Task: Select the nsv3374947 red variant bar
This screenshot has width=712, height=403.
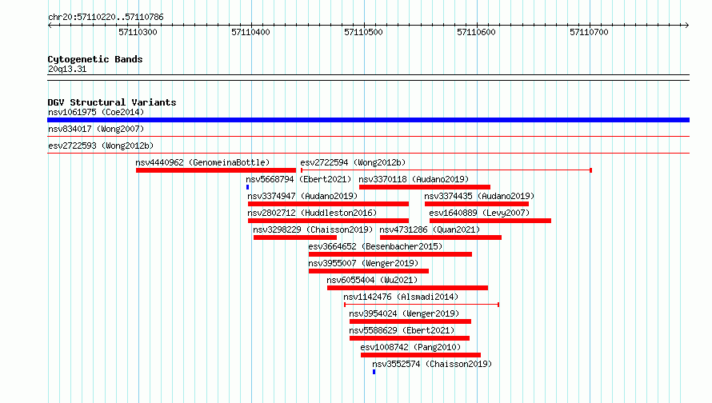Action: coord(328,204)
